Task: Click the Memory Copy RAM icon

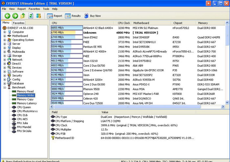Action: 14,99
